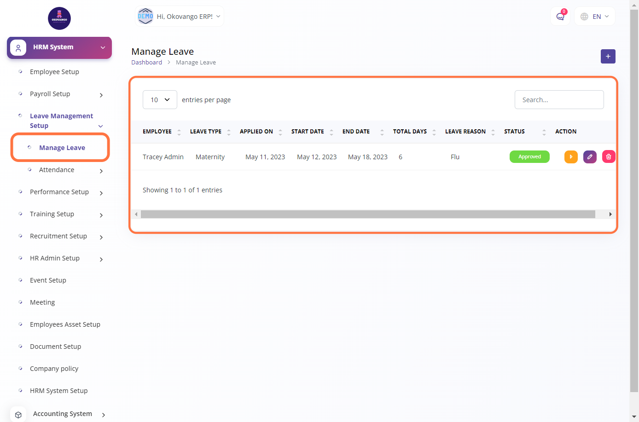The image size is (639, 422).
Task: Click the Okovango logo at top left
Action: 59,18
